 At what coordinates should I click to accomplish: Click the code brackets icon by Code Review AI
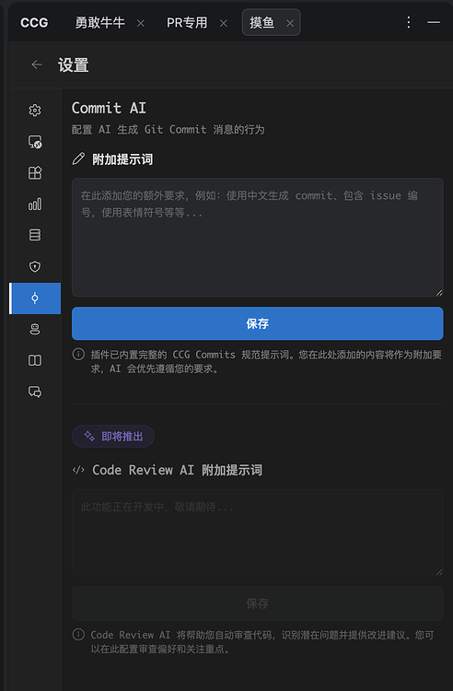pos(78,470)
